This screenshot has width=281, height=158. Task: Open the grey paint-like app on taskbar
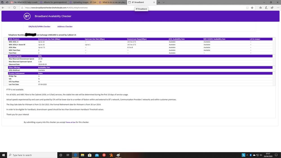(118, 155)
